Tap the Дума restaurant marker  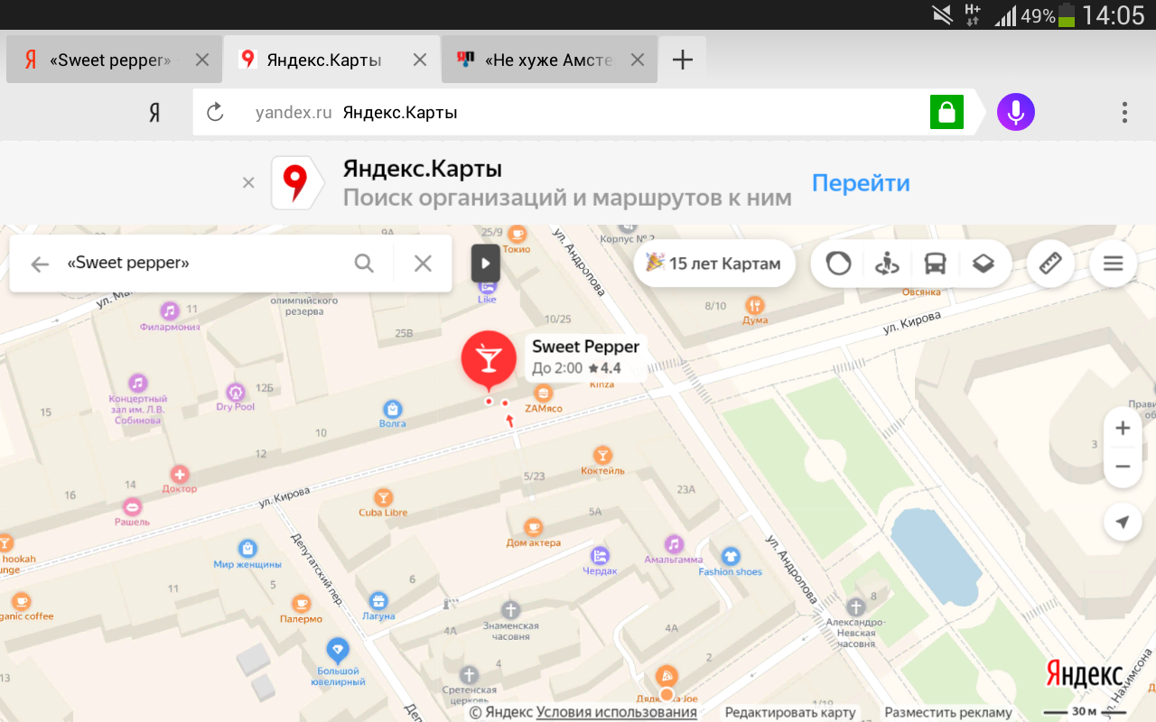point(755,305)
